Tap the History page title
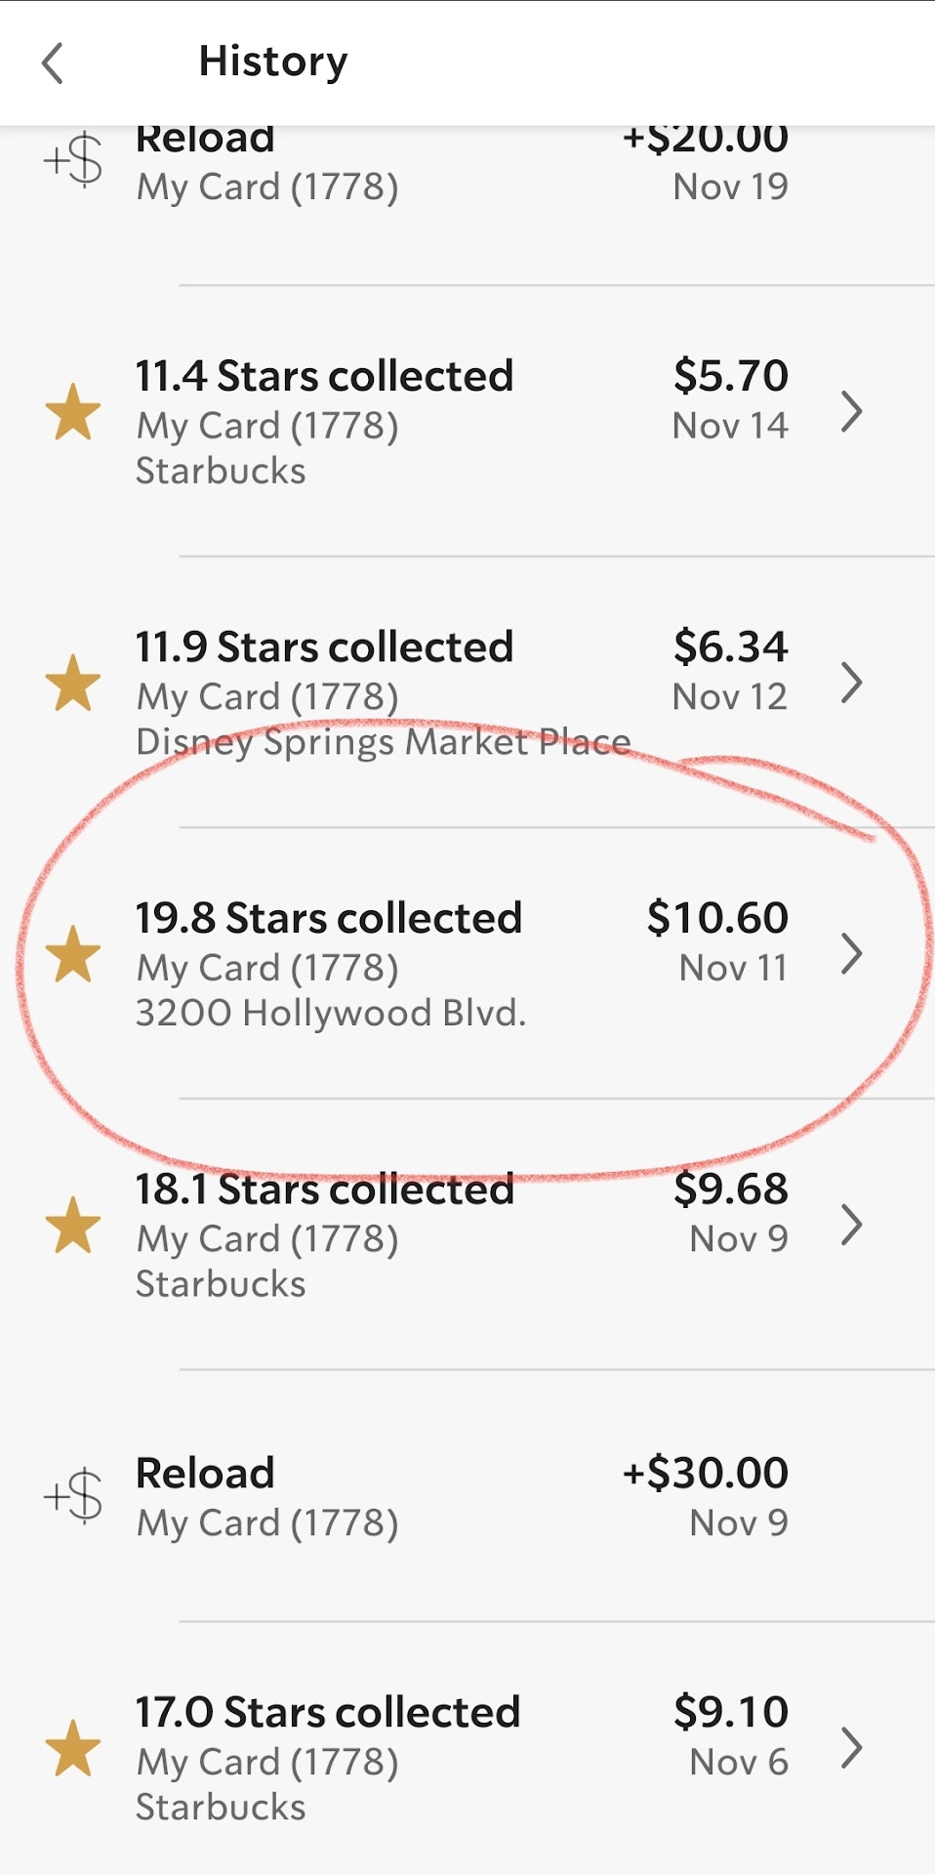The height and width of the screenshot is (1875, 935). (x=273, y=62)
